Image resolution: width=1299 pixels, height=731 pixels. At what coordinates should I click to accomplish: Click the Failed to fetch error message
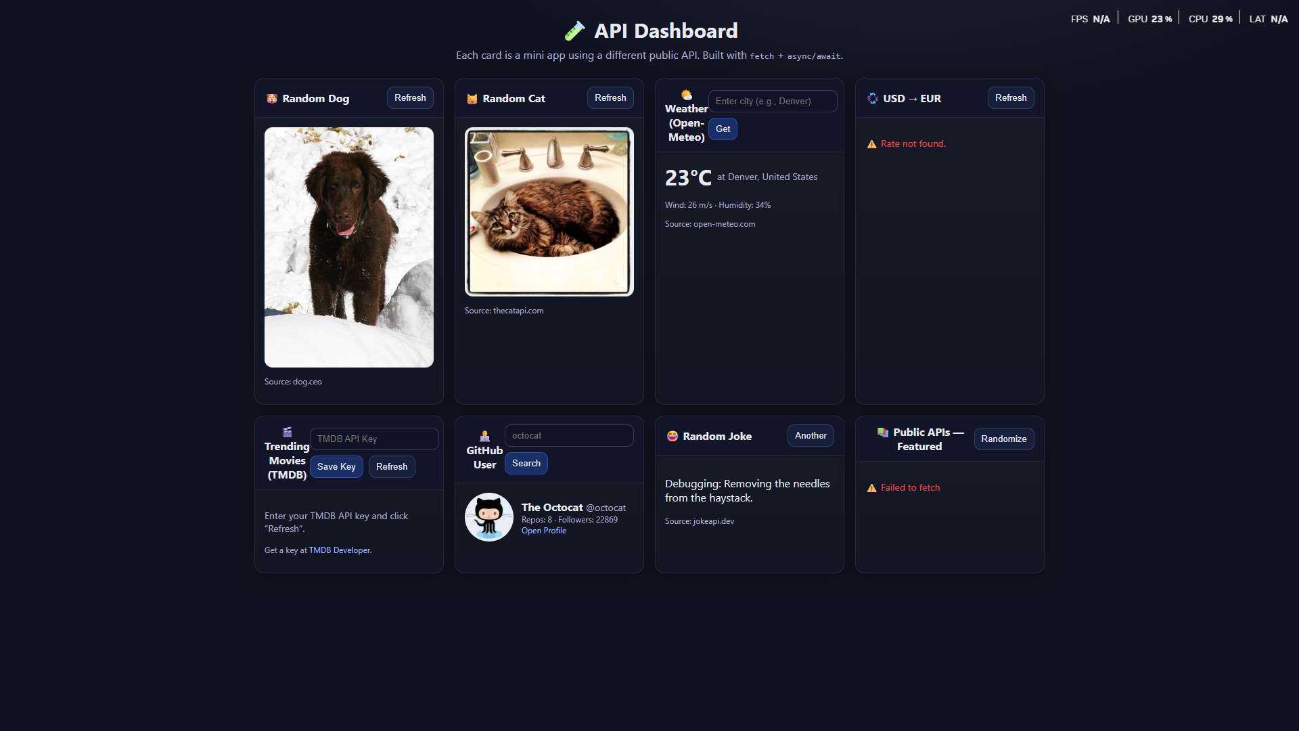click(911, 488)
